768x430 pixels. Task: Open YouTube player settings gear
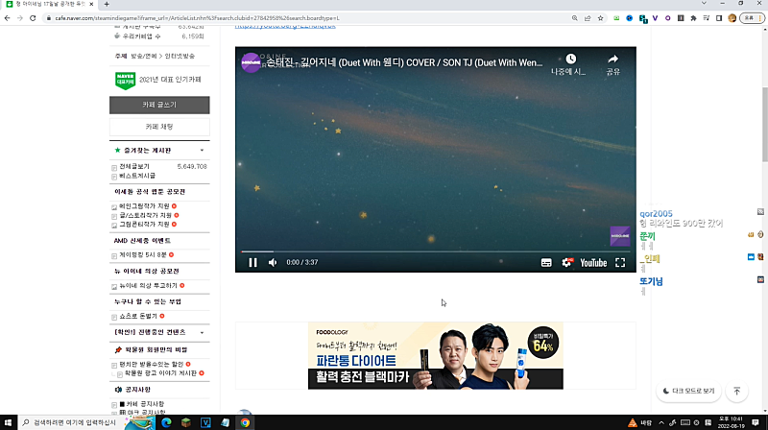click(x=566, y=262)
